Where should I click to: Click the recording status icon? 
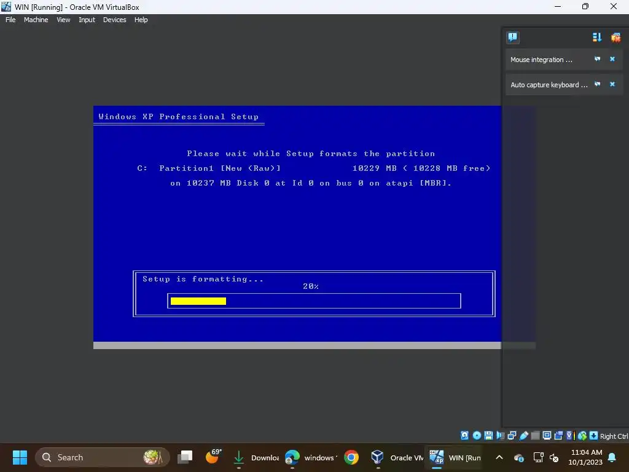[558, 436]
